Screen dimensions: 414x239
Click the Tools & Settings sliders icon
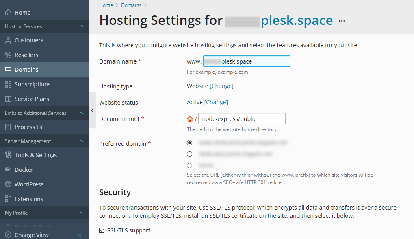[x=8, y=155]
